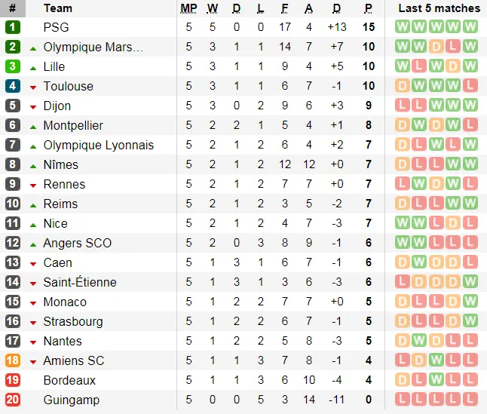Click the red down arrow beside Monaco
The width and height of the screenshot is (487, 414).
33,302
